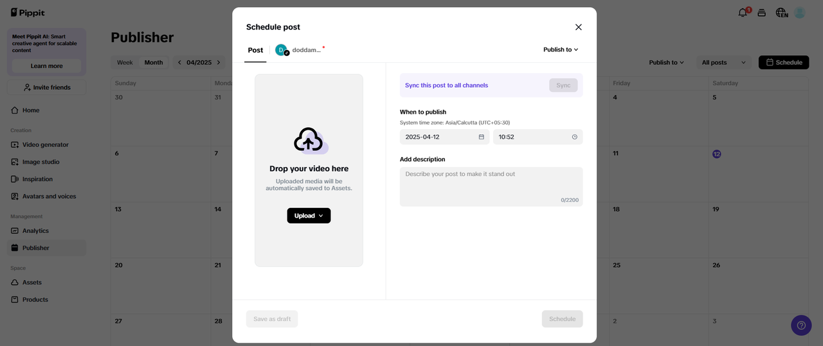823x346 pixels.
Task: Go to Home in sidebar
Action: 46,110
